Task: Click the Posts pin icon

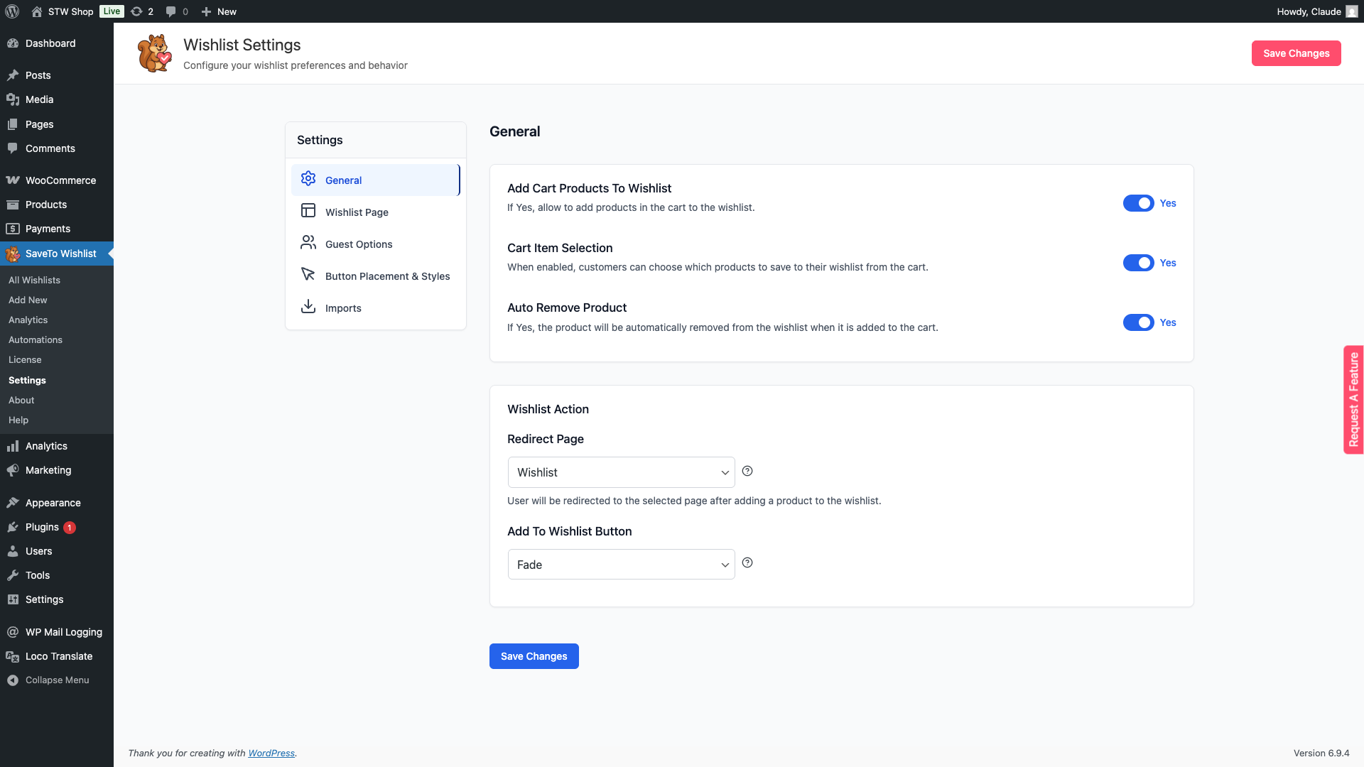Action: (13, 75)
